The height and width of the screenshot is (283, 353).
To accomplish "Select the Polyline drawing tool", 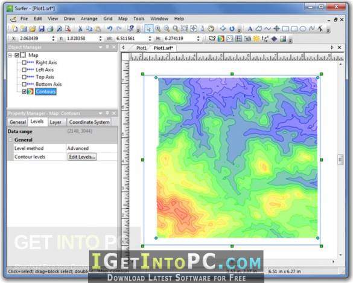I will tap(268, 28).
